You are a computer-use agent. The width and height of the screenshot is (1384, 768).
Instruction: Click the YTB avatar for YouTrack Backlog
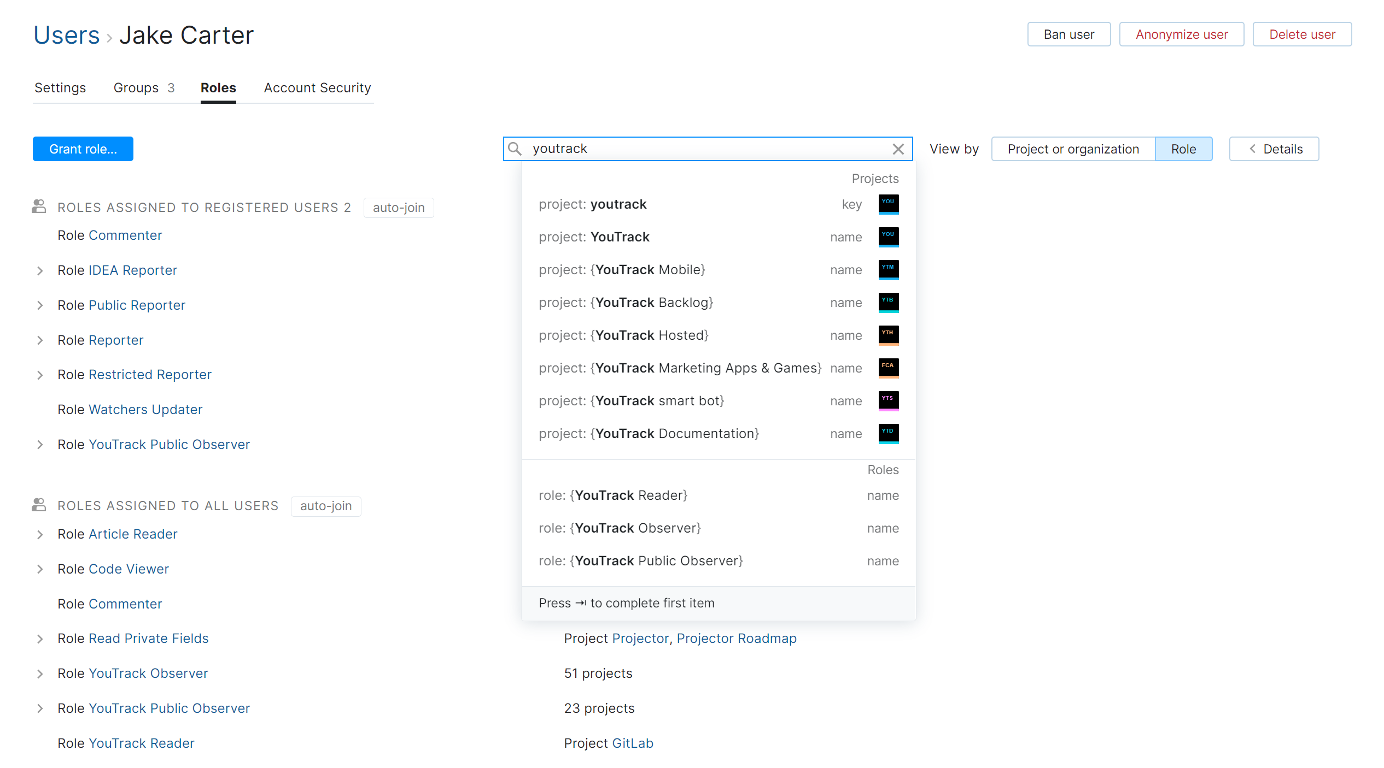click(x=888, y=303)
